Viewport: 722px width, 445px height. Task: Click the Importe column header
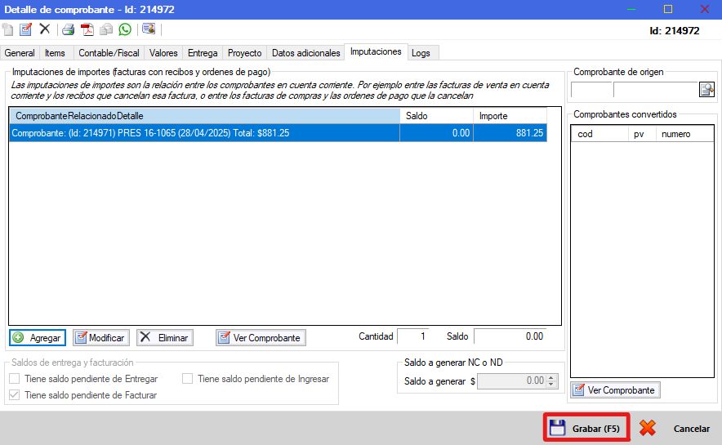tap(510, 116)
